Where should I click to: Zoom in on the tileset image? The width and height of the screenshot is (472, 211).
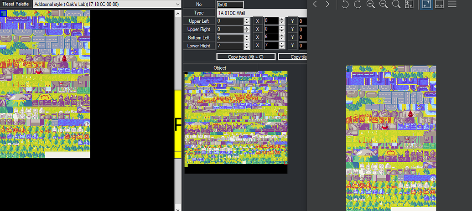[x=371, y=4]
